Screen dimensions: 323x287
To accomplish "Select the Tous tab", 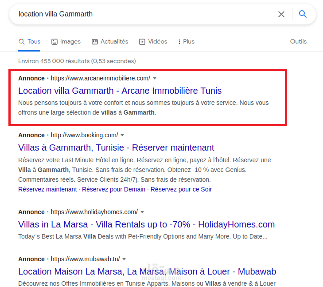I will coord(29,41).
